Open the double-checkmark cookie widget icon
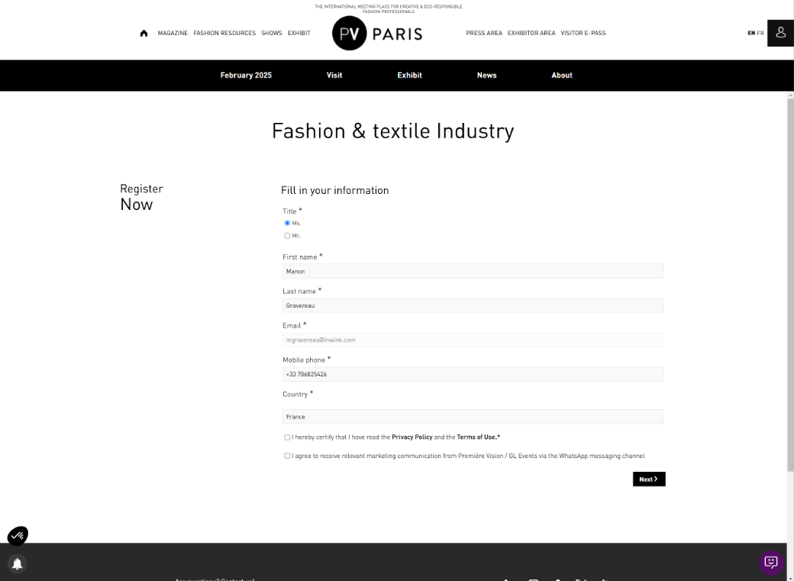This screenshot has width=794, height=581. click(18, 535)
